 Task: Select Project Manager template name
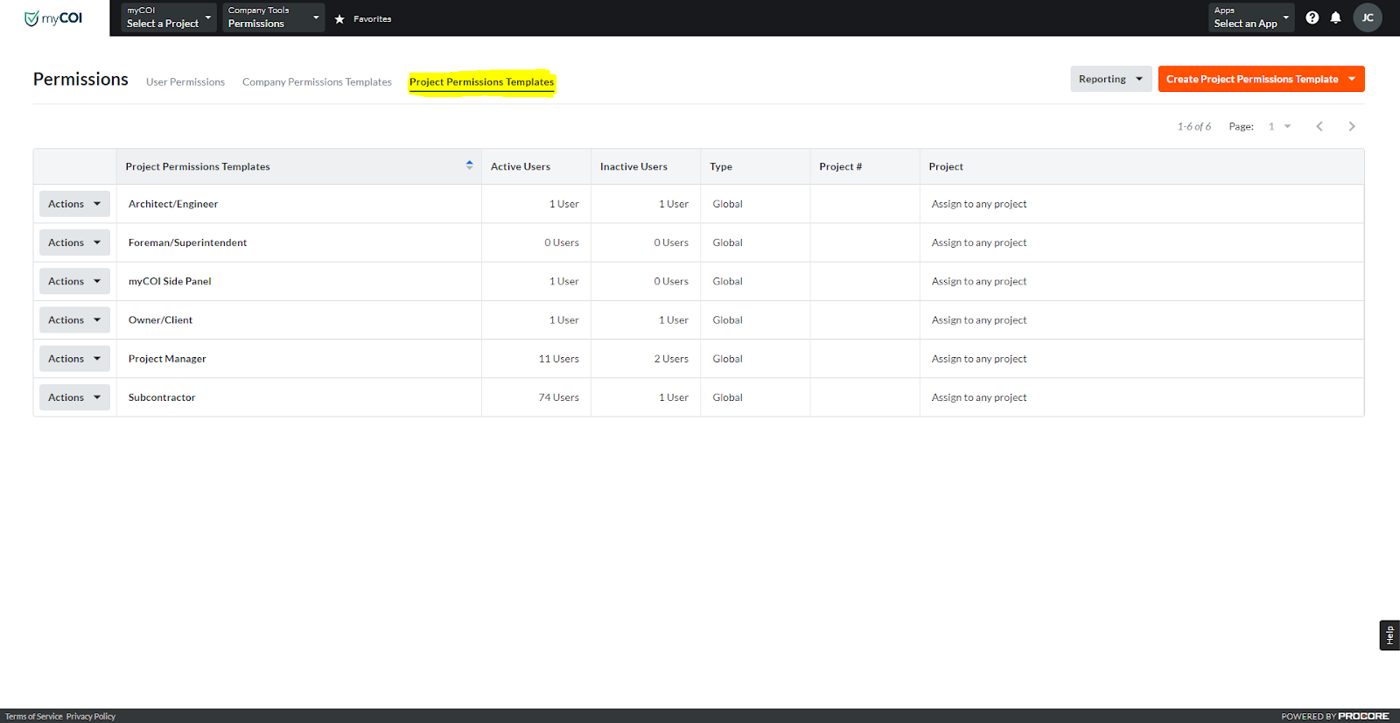tap(167, 359)
